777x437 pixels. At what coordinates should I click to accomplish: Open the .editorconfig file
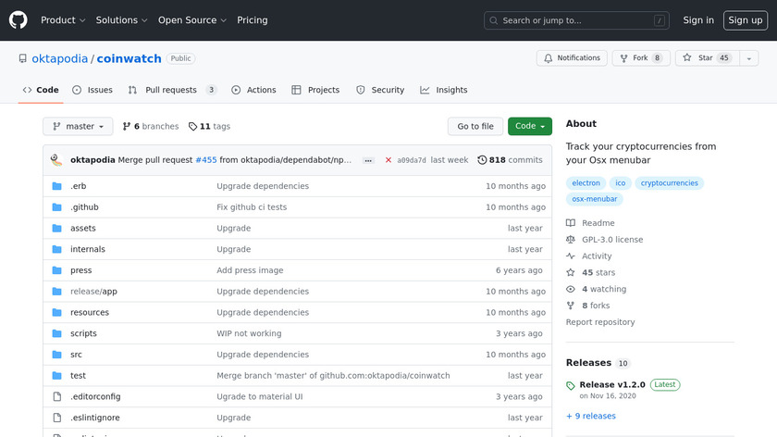click(95, 396)
